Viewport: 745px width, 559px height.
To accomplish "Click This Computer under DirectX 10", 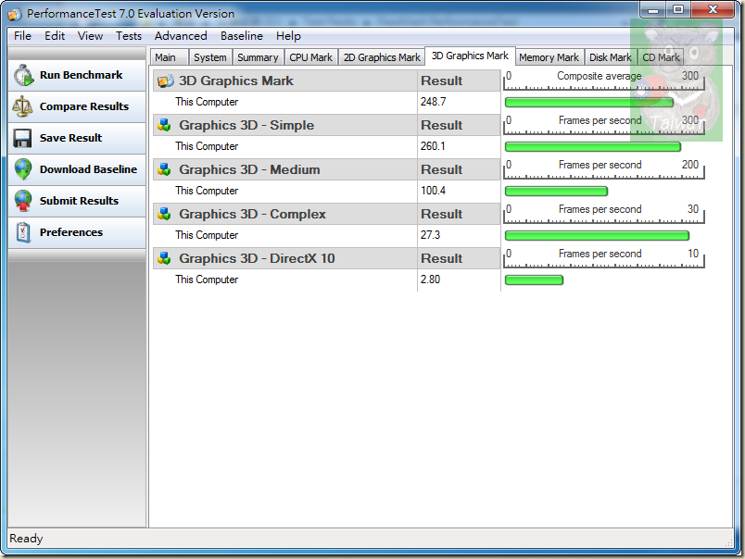I will [207, 279].
